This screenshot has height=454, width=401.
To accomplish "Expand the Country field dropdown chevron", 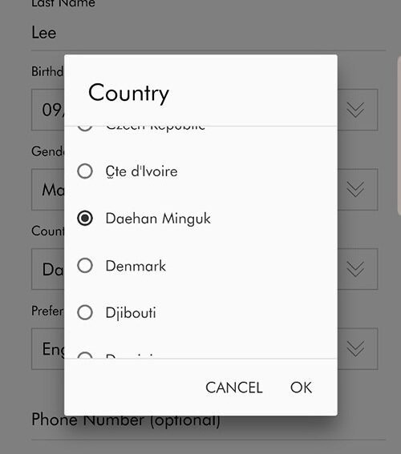I will 355,269.
